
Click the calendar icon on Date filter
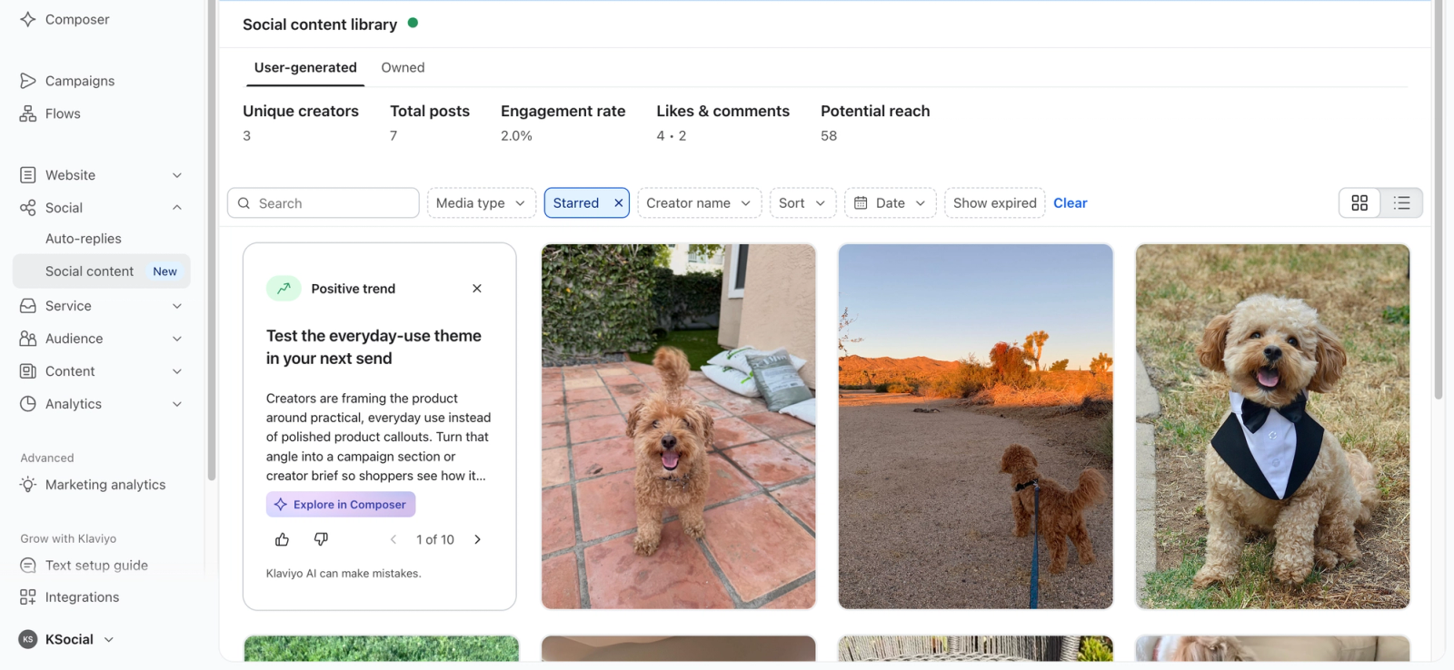[861, 203]
